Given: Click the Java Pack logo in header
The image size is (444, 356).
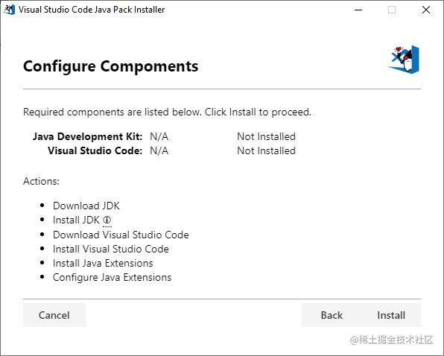Looking at the screenshot, I should point(404,60).
